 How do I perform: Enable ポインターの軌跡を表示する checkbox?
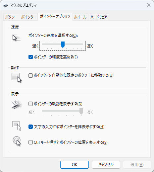pyautogui.click(x=30, y=104)
